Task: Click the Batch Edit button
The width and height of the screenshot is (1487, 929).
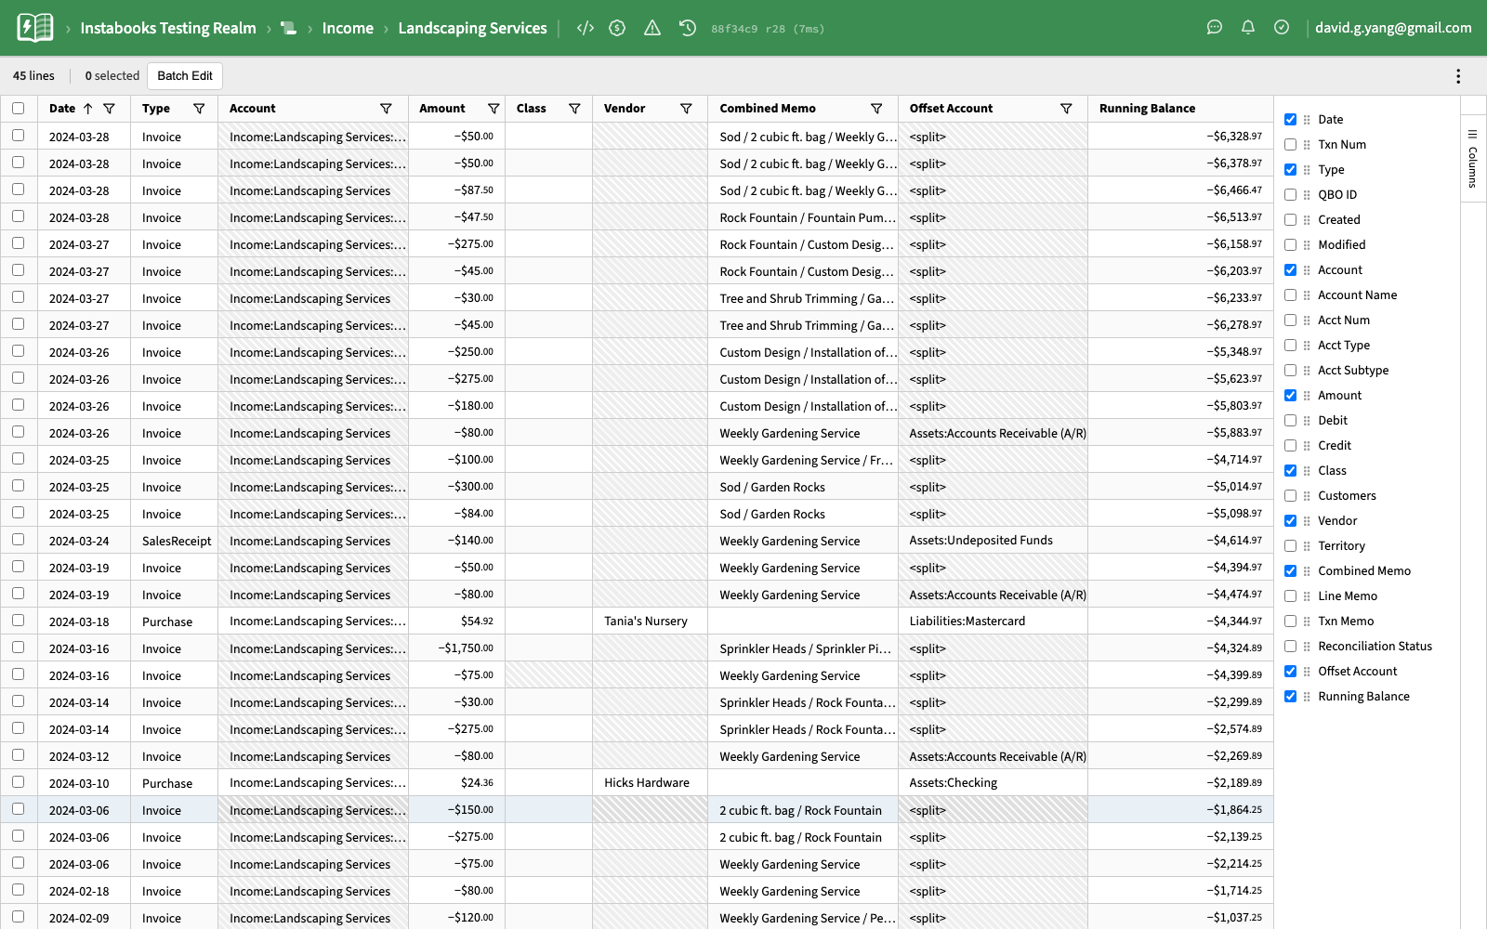Action: point(185,76)
